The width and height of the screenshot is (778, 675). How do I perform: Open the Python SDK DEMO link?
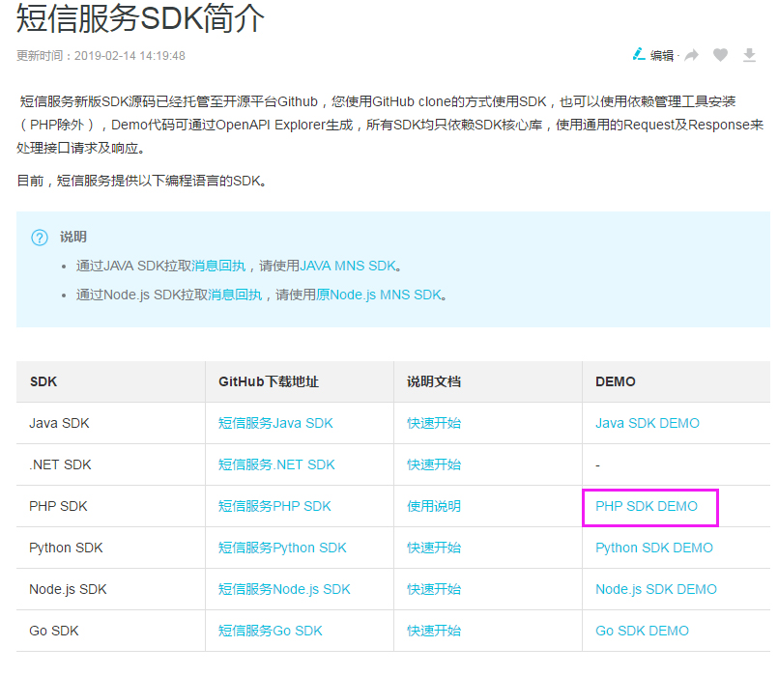coord(654,548)
